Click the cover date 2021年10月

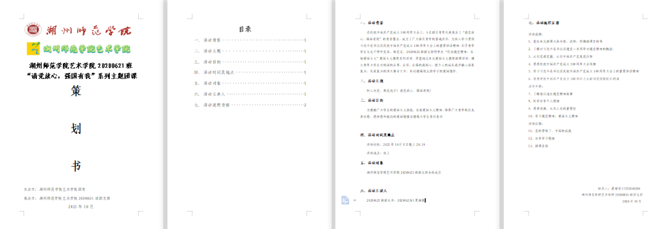click(81, 207)
